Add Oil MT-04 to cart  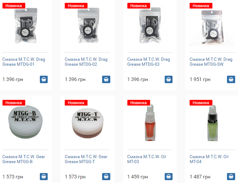point(231,177)
